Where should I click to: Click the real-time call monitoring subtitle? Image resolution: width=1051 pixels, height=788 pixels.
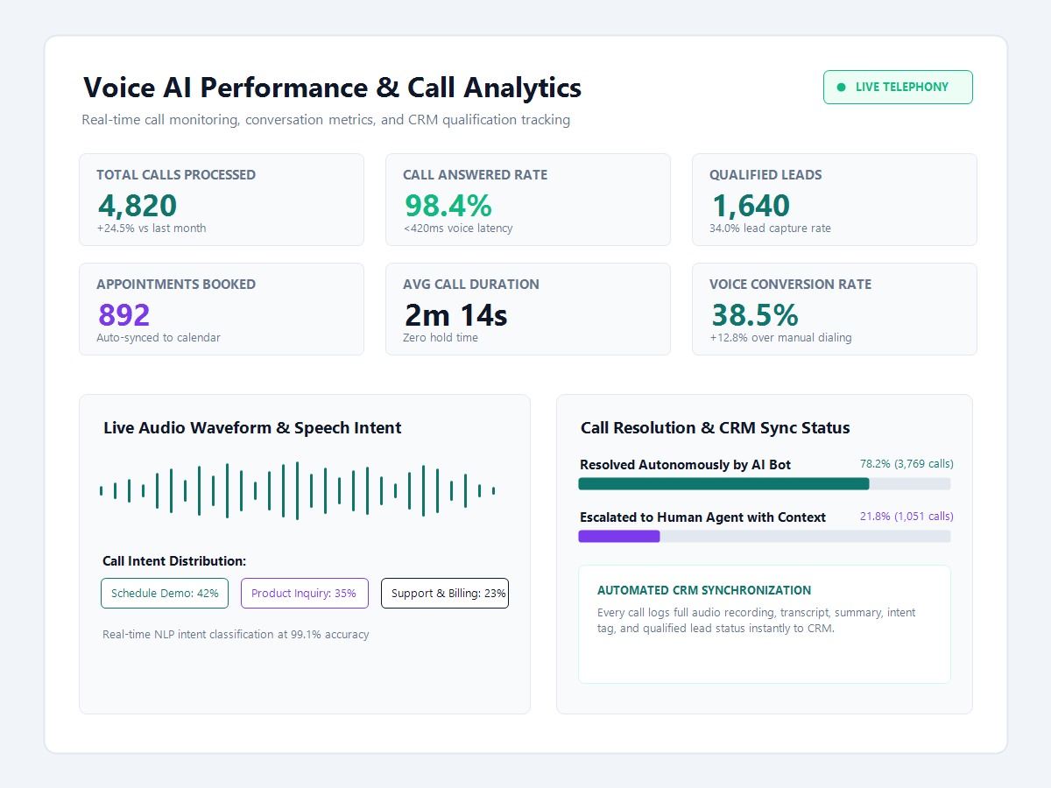point(326,120)
